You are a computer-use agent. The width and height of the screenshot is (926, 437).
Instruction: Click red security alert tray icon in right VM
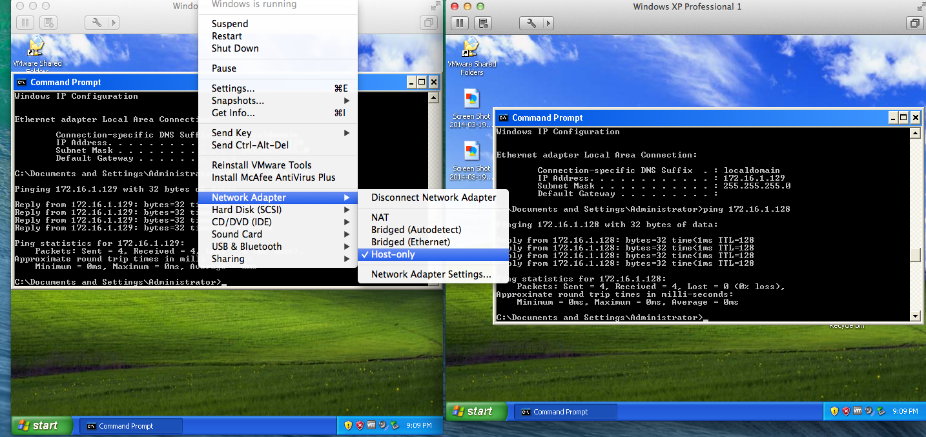[846, 411]
